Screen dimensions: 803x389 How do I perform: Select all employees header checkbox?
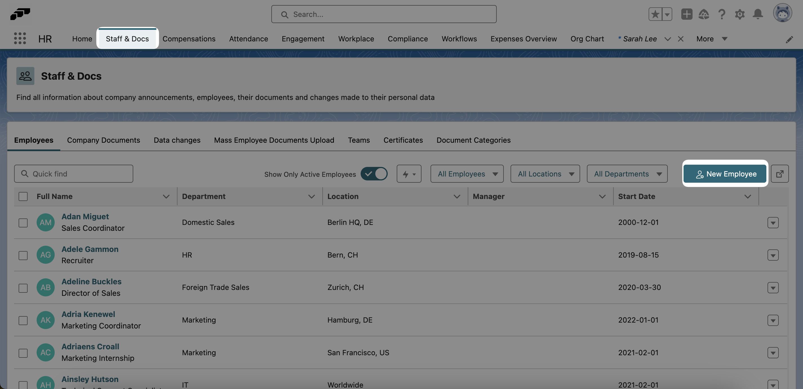[23, 196]
